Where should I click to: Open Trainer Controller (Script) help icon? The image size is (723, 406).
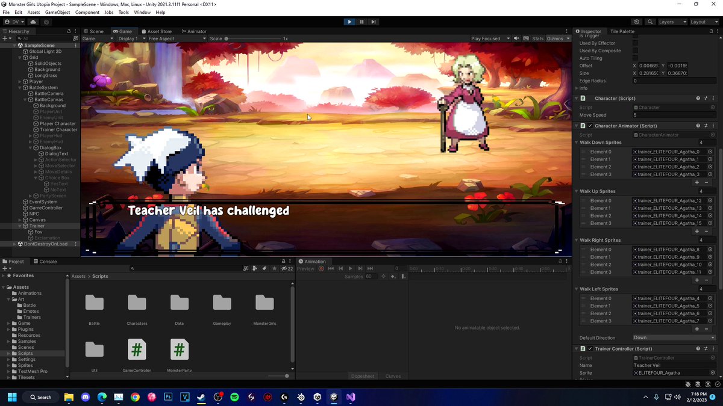698,349
